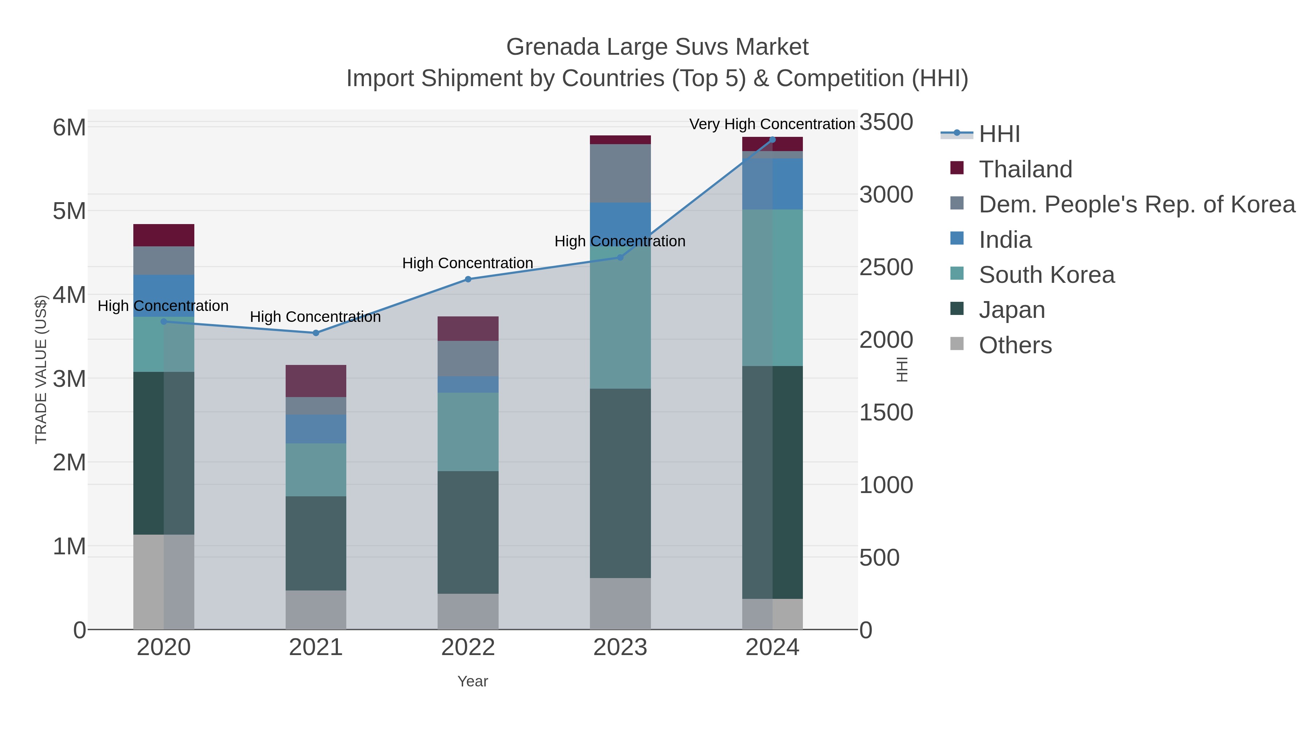Click the 'Grenada Large Suvs Market' title
This screenshot has width=1315, height=739.
(657, 47)
